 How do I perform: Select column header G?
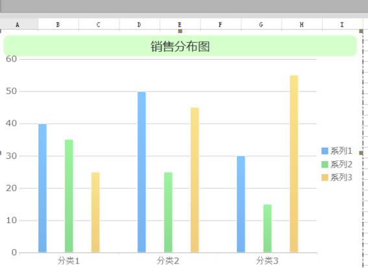(261, 25)
